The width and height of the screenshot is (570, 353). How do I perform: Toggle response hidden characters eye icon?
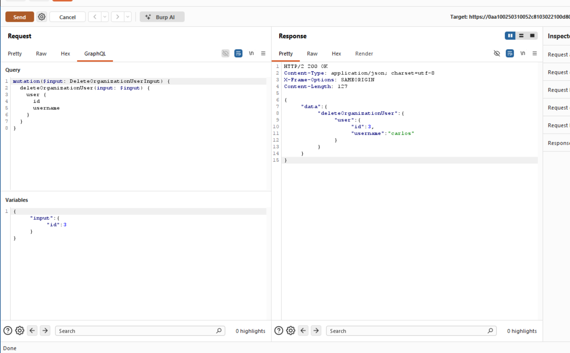(x=497, y=53)
